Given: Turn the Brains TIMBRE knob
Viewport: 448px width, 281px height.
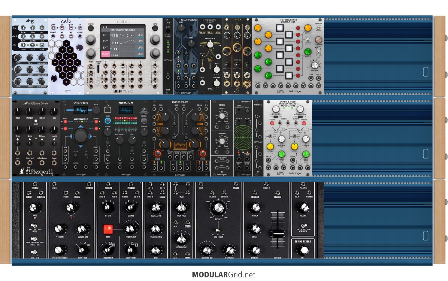Looking at the screenshot, I should [107, 131].
